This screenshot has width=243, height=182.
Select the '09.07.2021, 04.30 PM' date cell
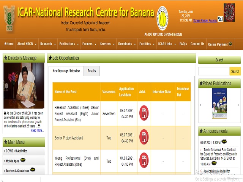[x=127, y=114]
